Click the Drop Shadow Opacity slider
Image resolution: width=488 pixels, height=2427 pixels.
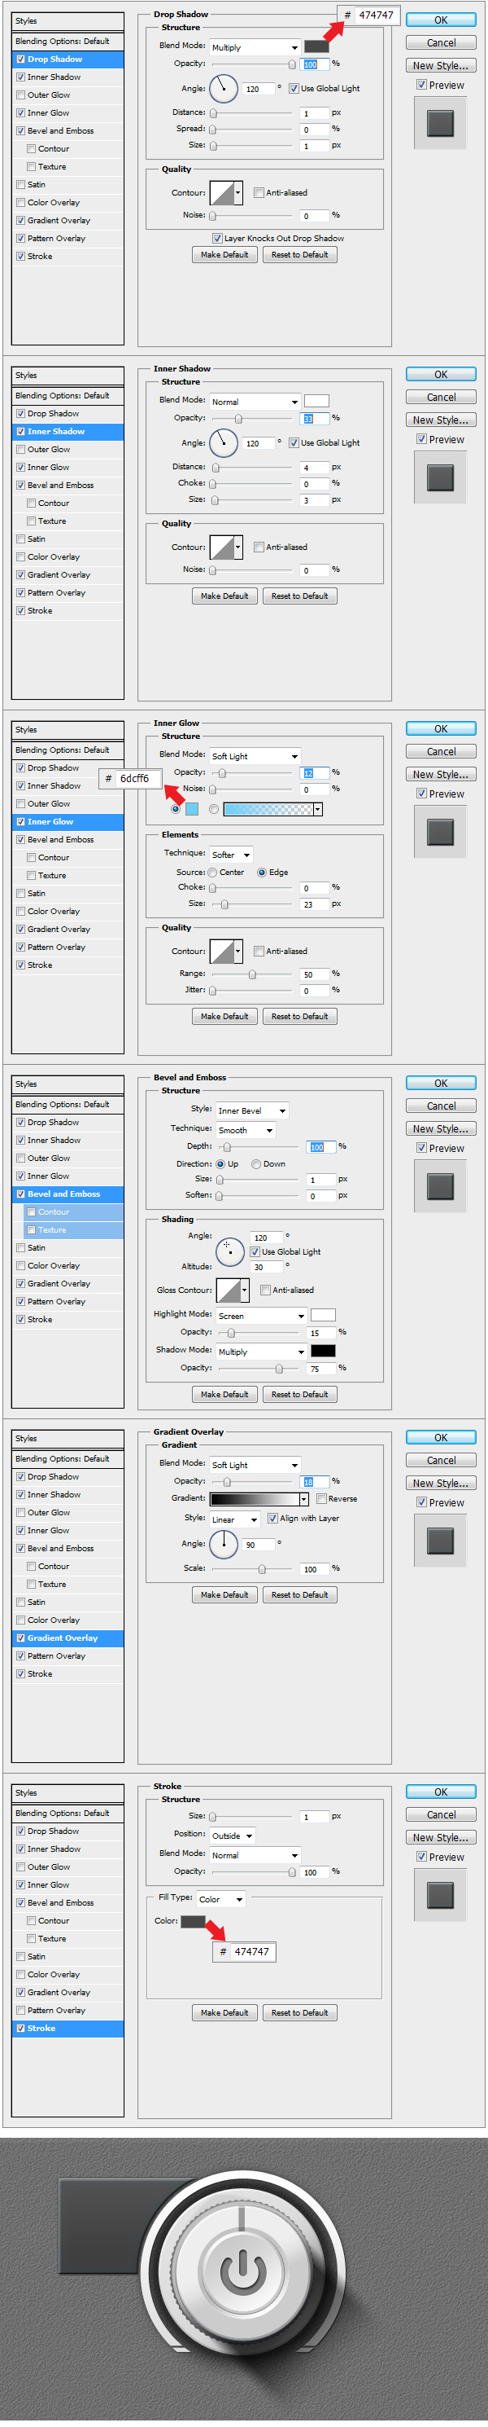(252, 64)
